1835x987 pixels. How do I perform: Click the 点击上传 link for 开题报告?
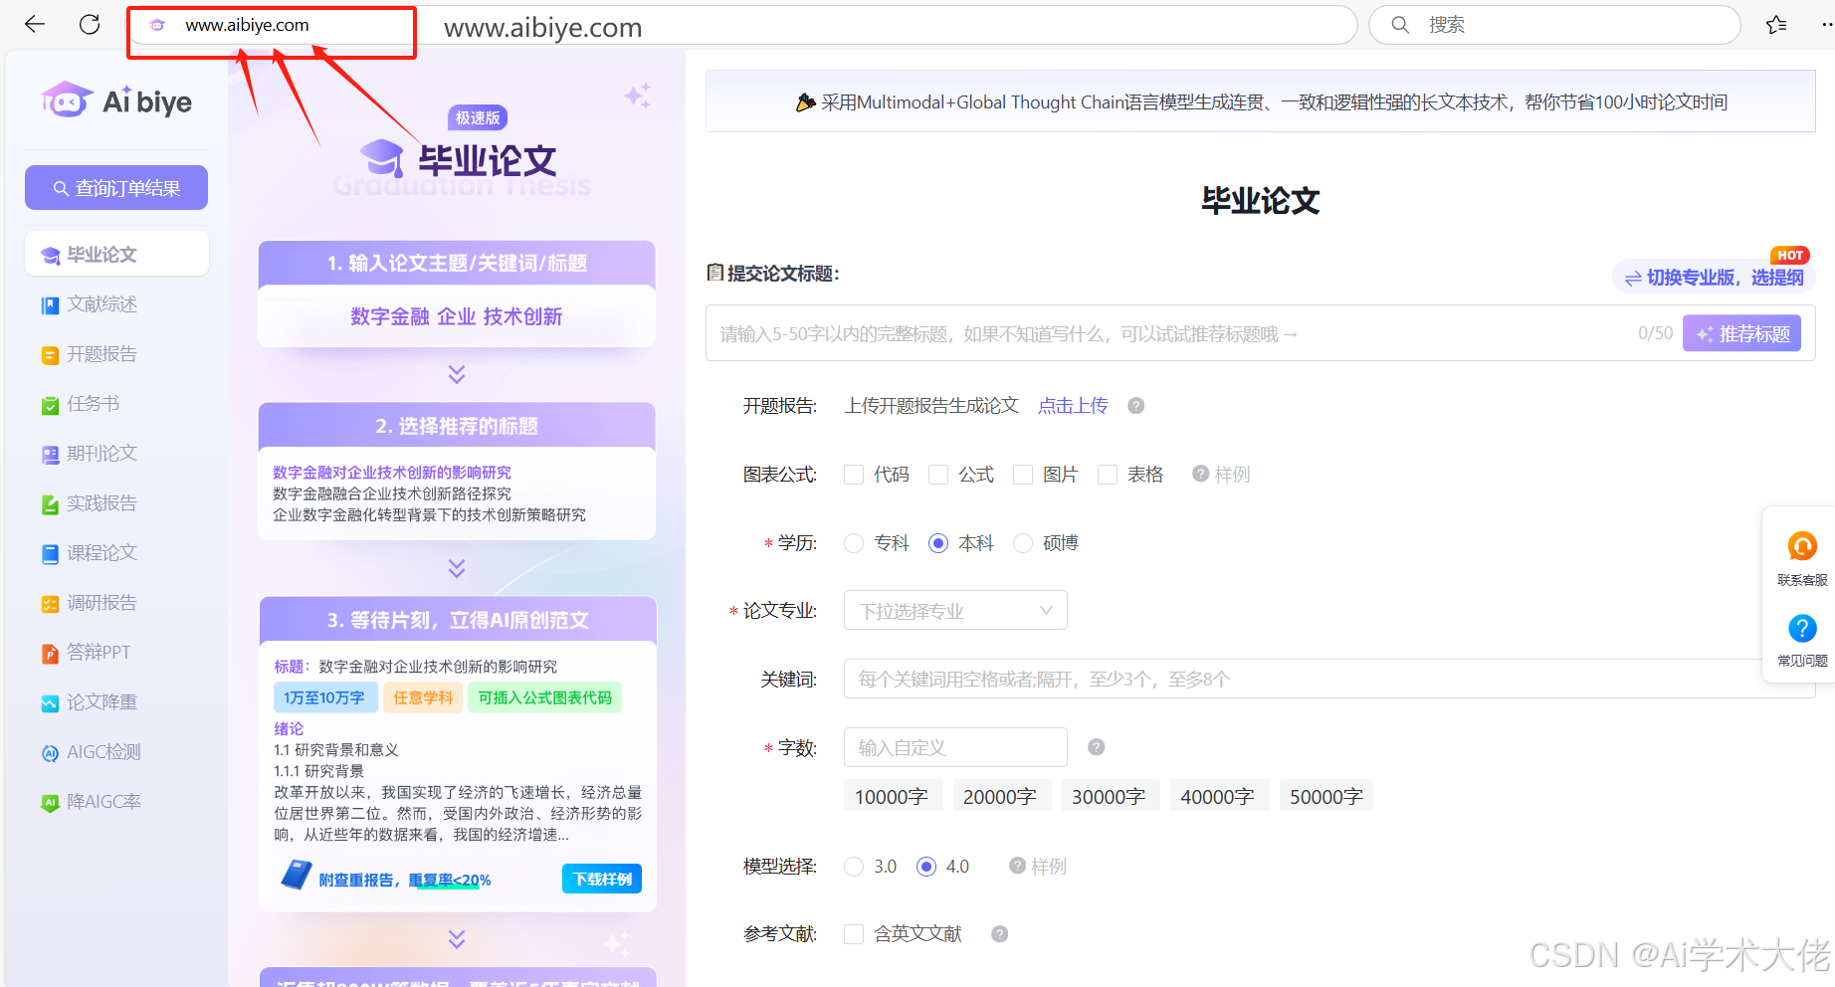pyautogui.click(x=1072, y=405)
